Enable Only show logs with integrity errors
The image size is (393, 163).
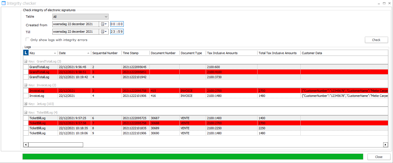click(27, 39)
